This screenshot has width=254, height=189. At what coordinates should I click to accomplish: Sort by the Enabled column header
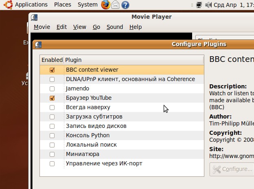52,60
